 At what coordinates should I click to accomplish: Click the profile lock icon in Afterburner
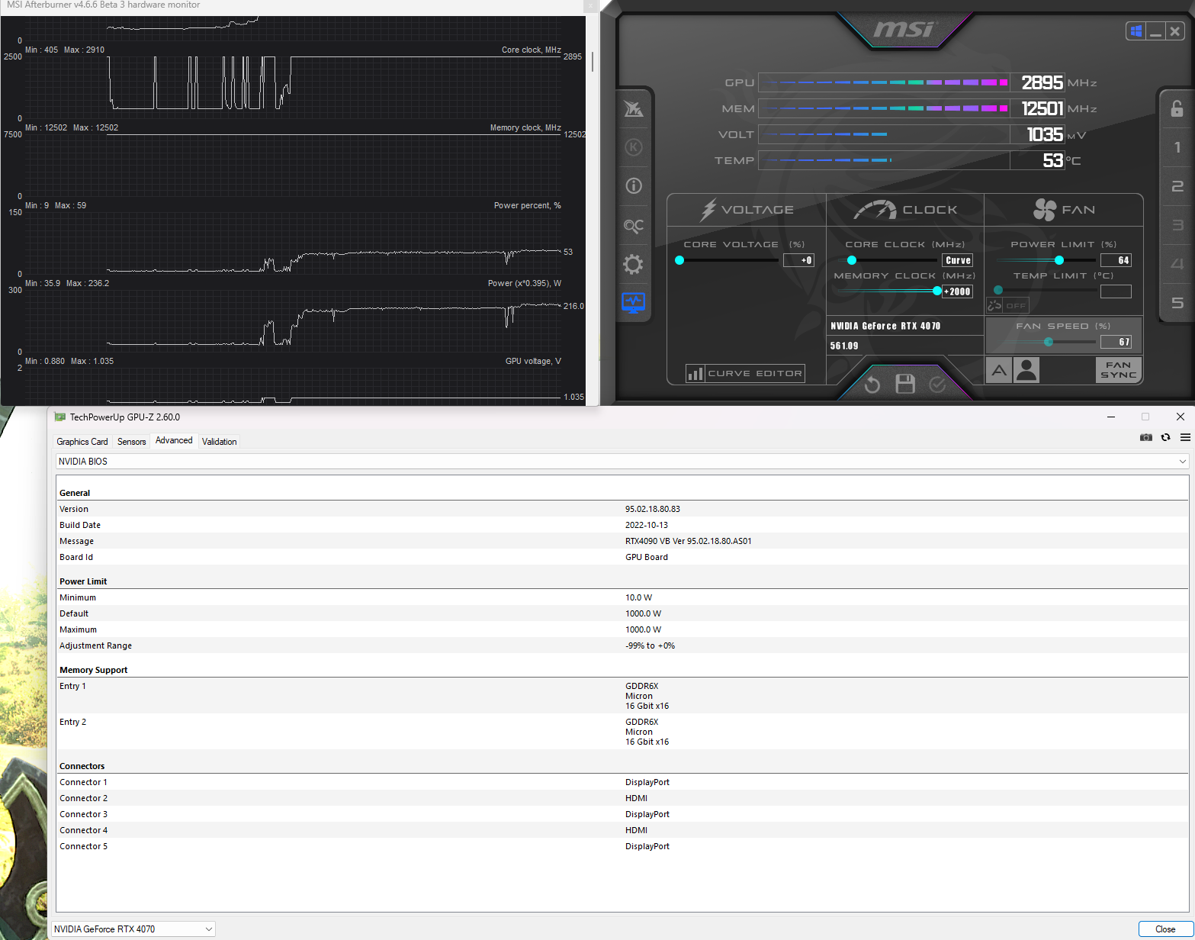click(x=1177, y=108)
